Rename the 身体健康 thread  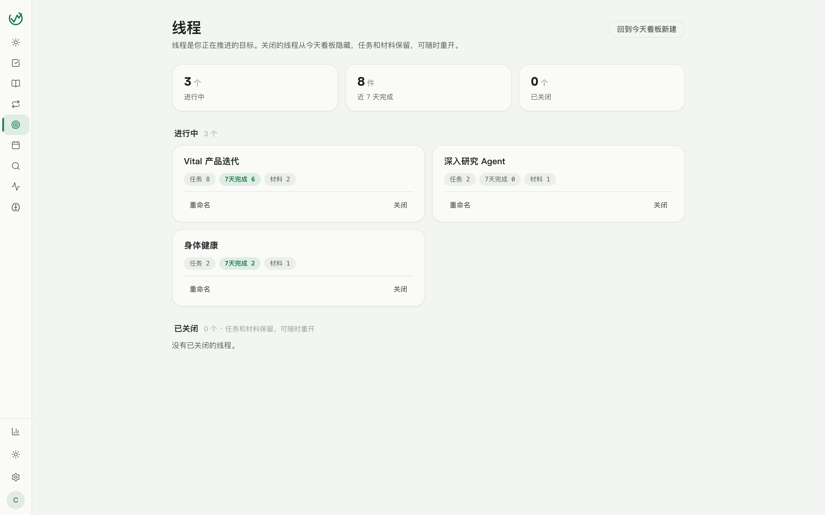point(200,289)
